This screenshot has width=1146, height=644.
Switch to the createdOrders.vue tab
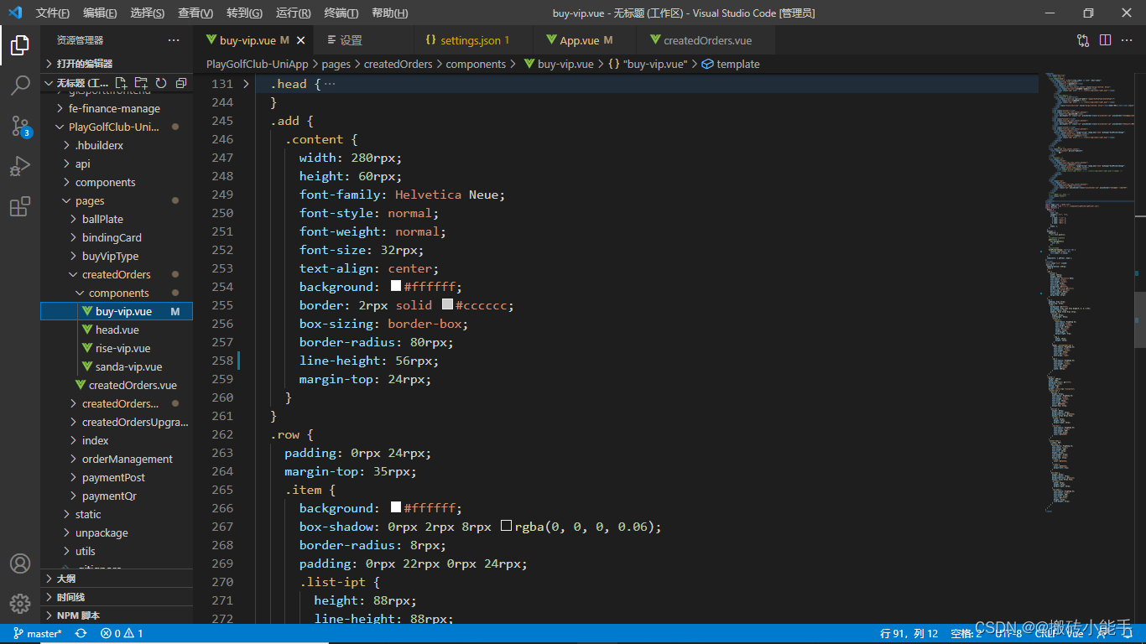(706, 40)
